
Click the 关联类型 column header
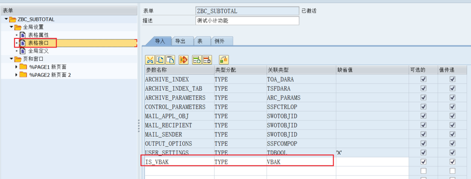(301, 70)
